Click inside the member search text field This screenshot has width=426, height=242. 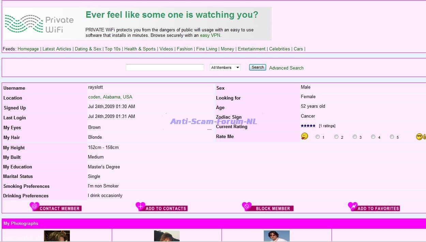coord(165,67)
